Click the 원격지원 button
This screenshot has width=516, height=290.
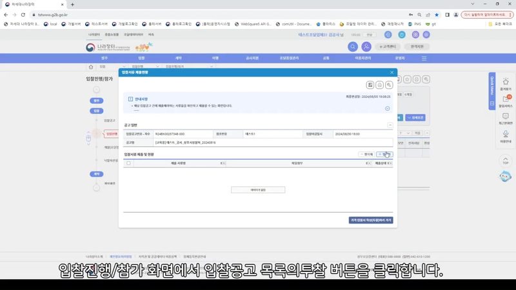click(x=417, y=46)
